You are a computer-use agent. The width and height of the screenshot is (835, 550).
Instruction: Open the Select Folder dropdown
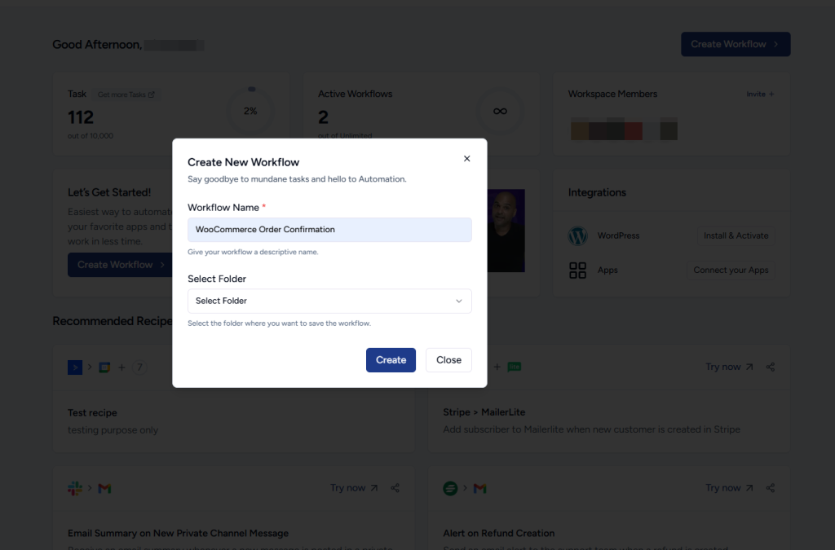click(x=329, y=301)
